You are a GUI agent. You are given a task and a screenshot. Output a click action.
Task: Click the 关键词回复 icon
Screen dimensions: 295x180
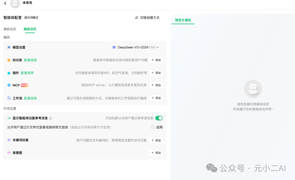pyautogui.click(x=9, y=140)
